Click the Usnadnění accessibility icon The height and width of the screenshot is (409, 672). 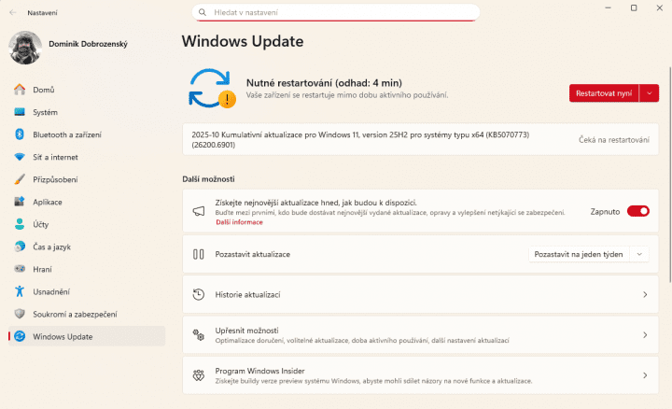click(19, 291)
